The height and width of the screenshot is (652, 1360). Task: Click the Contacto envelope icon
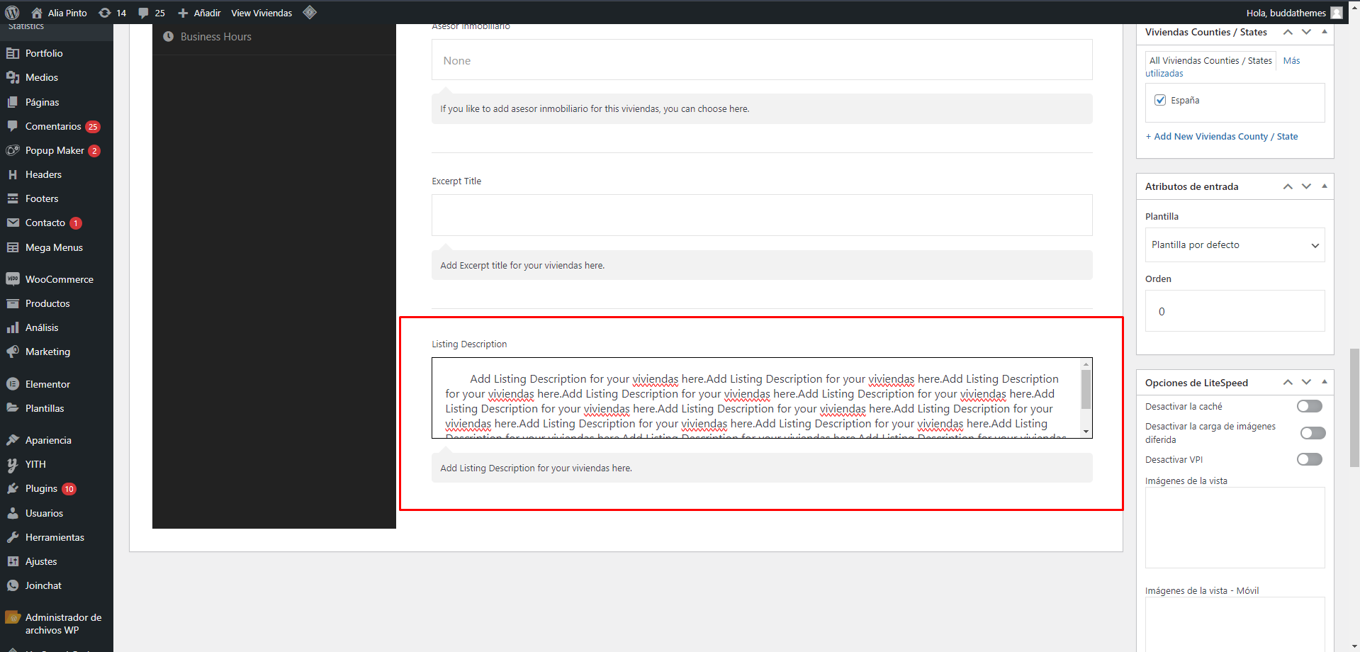pyautogui.click(x=13, y=223)
